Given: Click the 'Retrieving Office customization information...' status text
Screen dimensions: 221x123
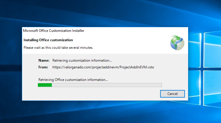Looking at the screenshot, I should [73, 80].
